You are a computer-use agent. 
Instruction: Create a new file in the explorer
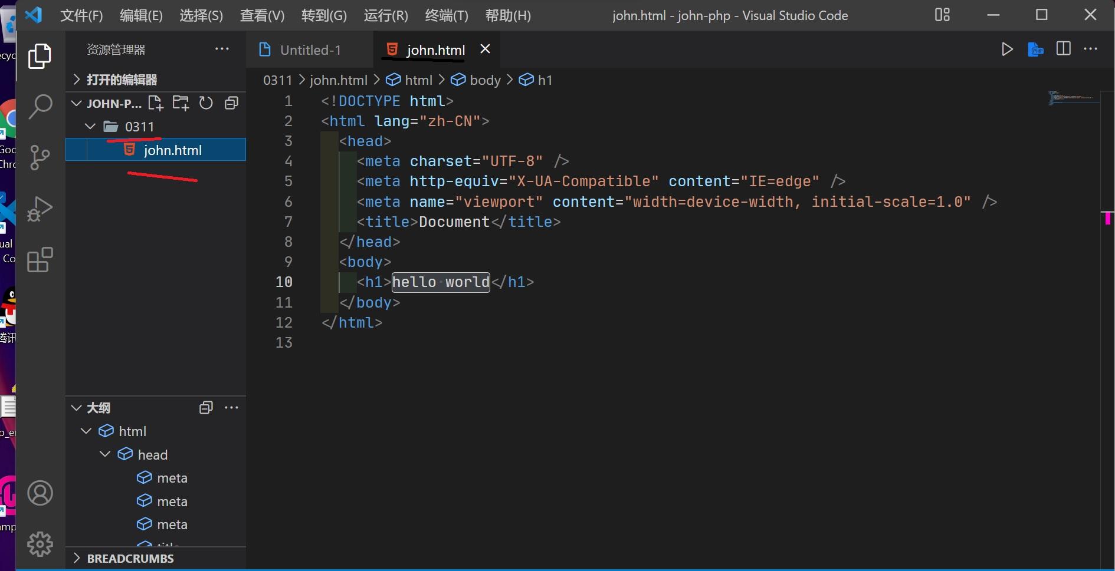(x=156, y=103)
